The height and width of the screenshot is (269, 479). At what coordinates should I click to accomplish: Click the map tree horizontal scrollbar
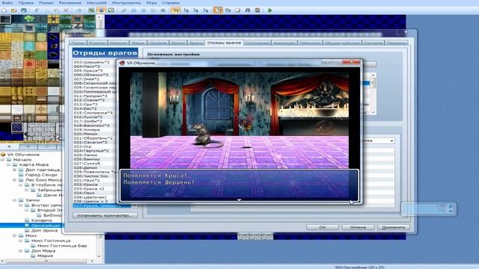point(47,261)
